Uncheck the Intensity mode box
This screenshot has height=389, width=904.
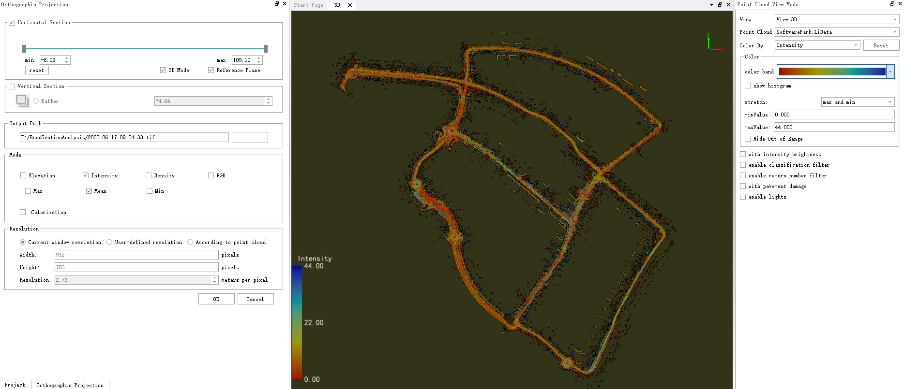(x=86, y=175)
